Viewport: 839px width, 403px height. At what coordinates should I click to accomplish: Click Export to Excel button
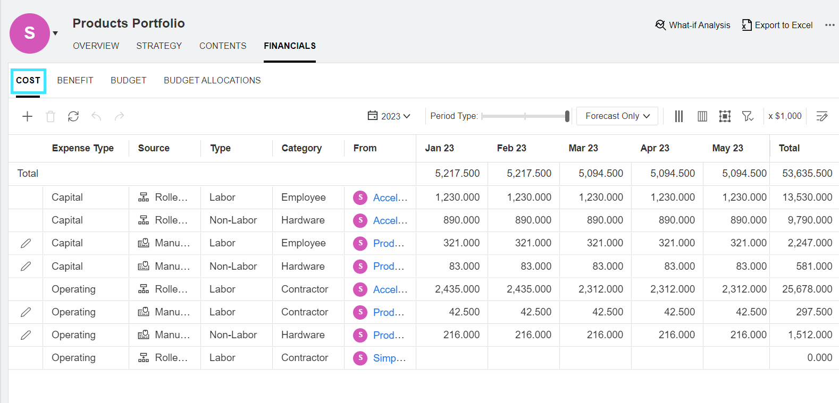tap(777, 25)
